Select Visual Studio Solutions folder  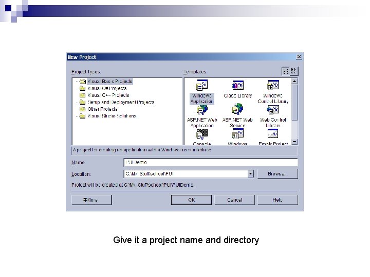point(112,116)
